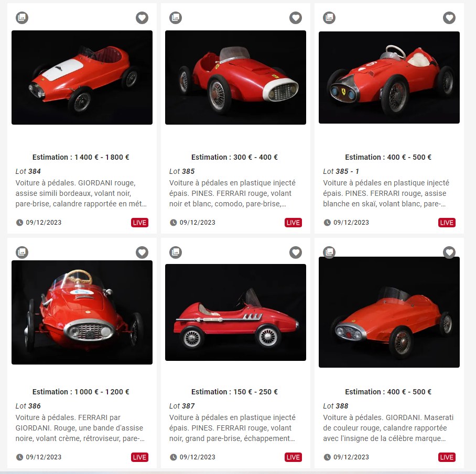View gallery icon for Lot 386

pyautogui.click(x=22, y=252)
